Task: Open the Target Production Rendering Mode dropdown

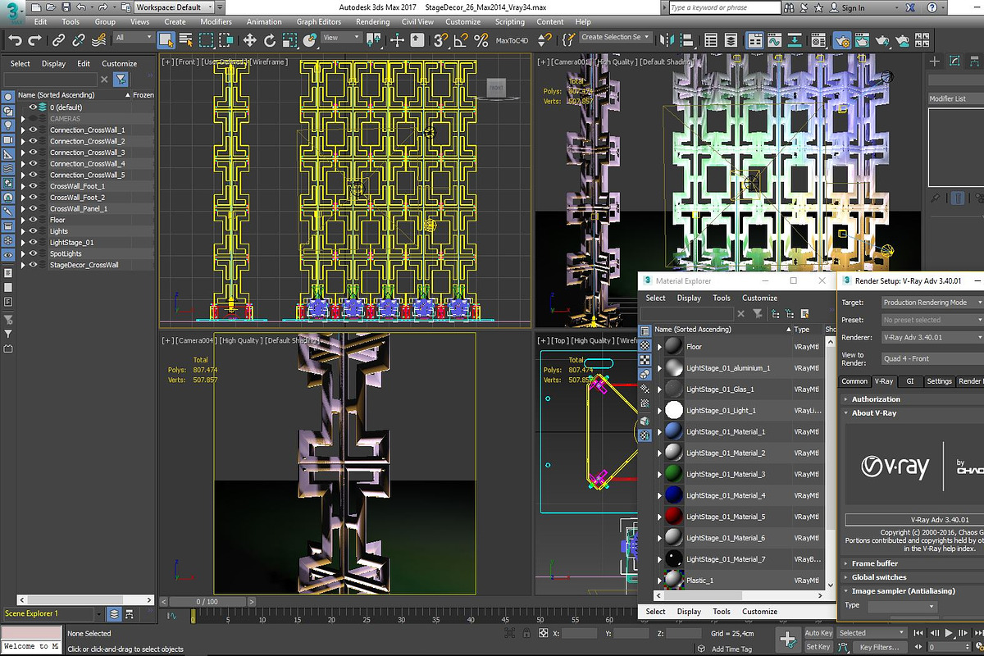Action: 932,303
